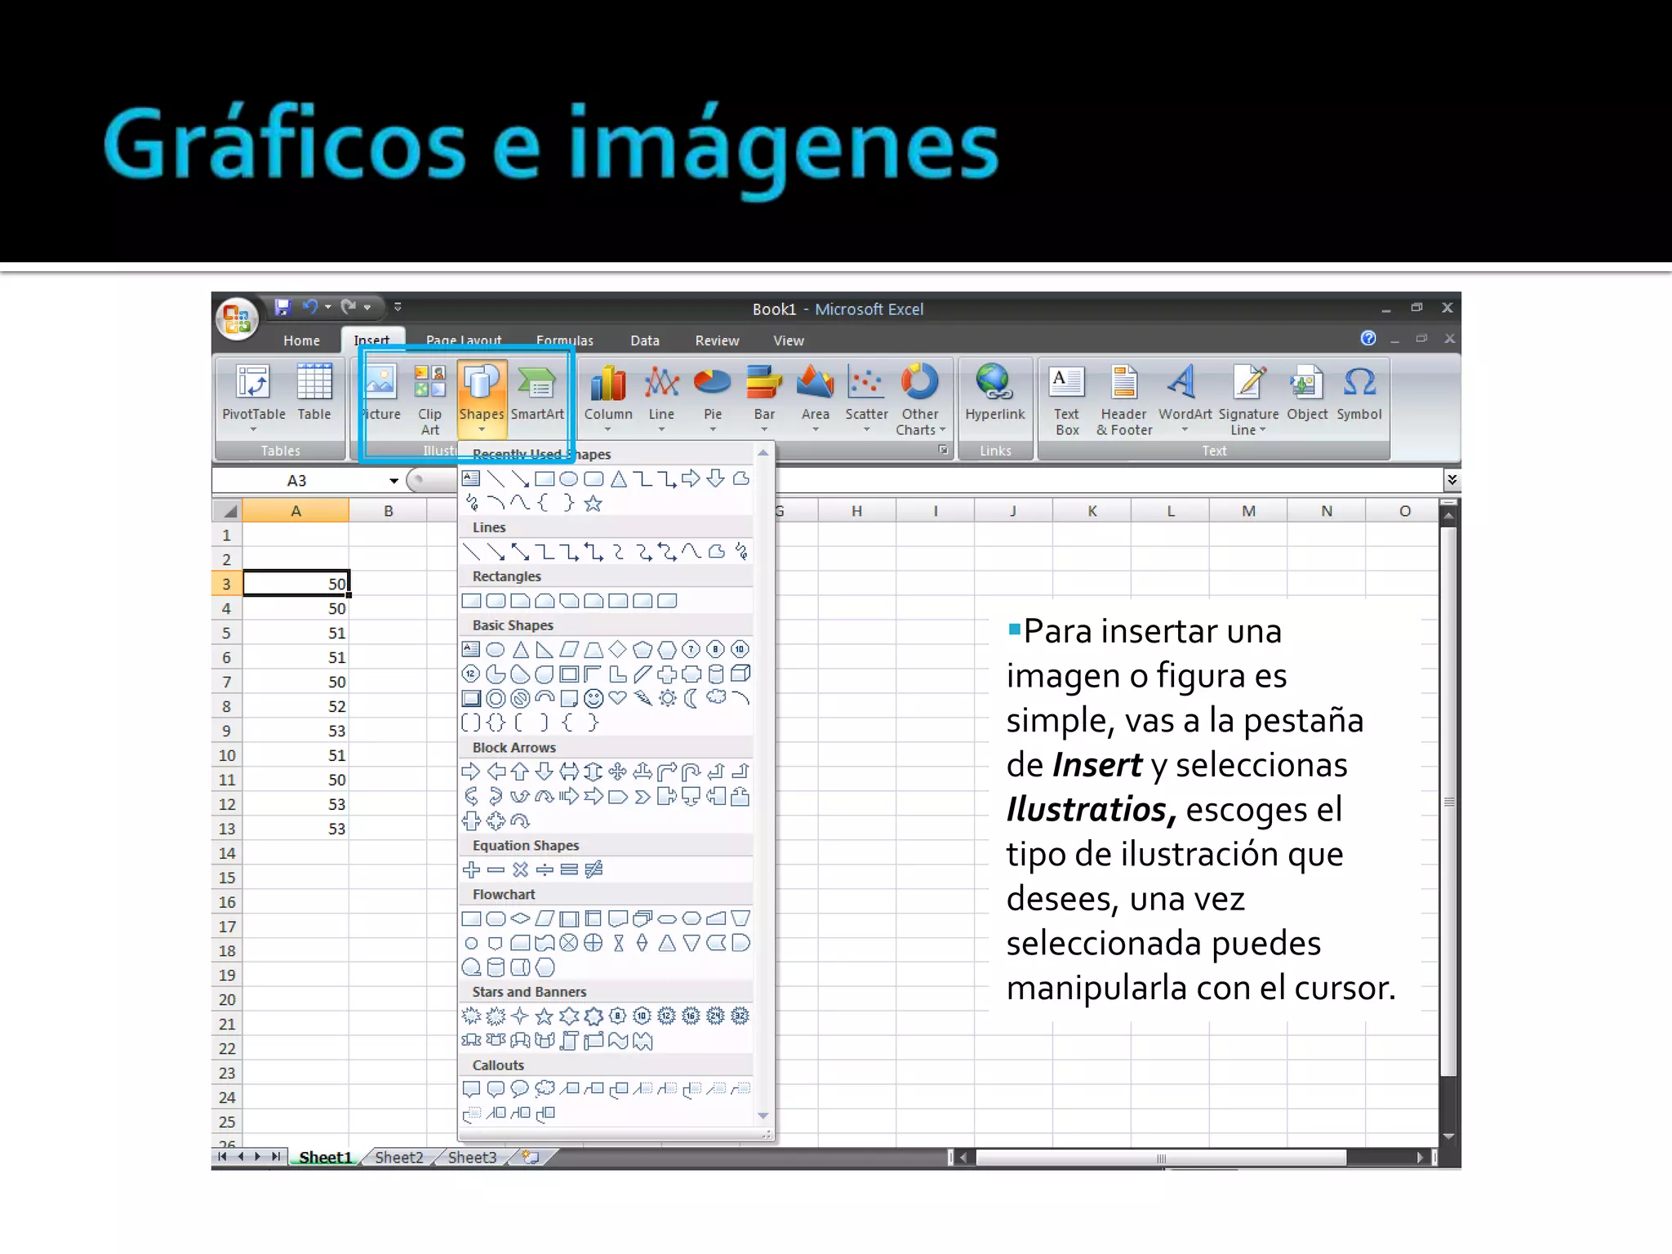Insert an Object
Viewport: 1672px width, 1254px height.
pyautogui.click(x=1307, y=394)
